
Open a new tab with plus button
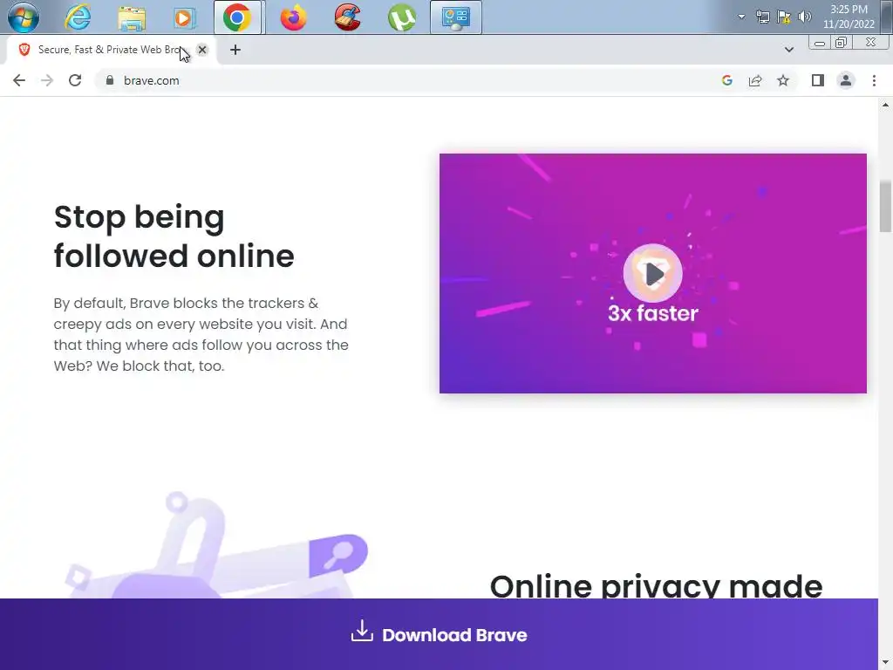235,50
